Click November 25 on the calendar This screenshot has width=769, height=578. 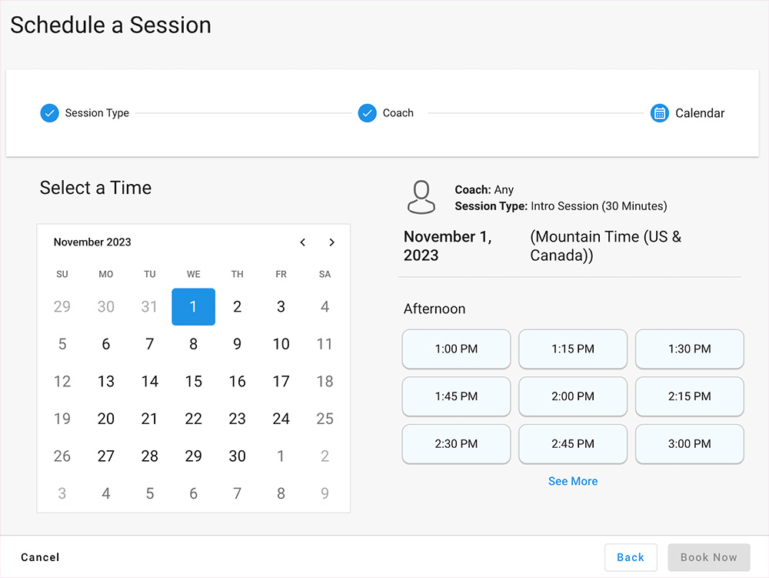click(x=325, y=419)
